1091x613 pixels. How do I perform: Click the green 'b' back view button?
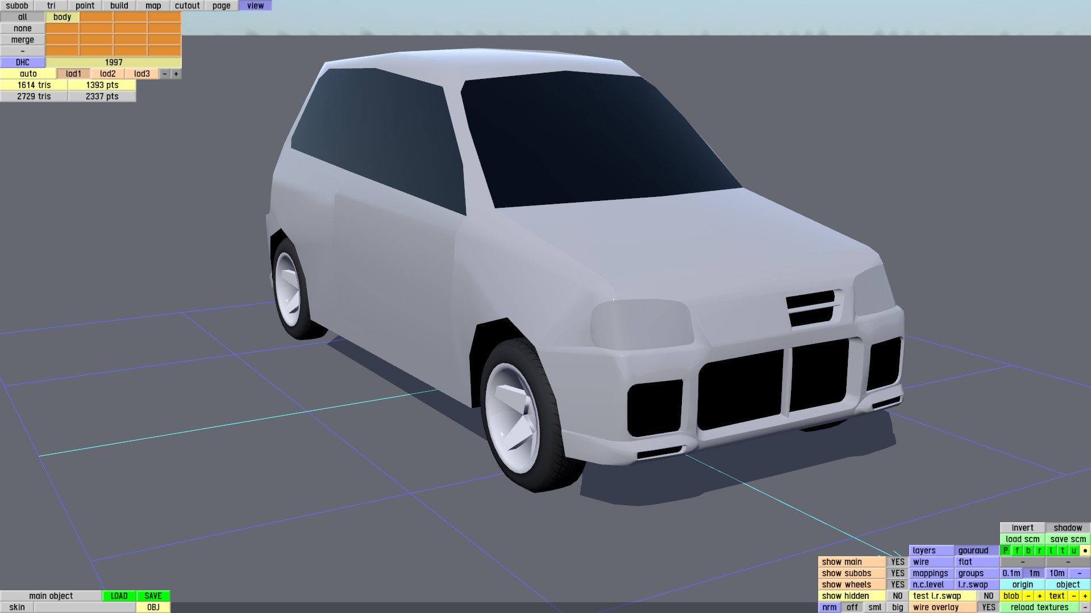tap(1028, 551)
